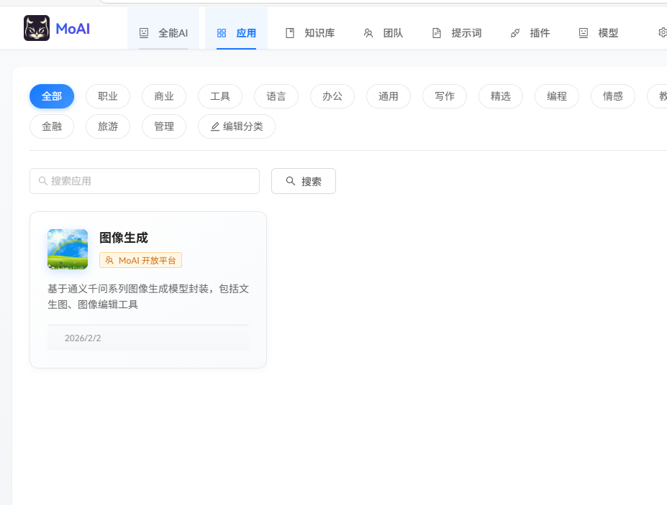Select the 金融 category chip
The image size is (667, 505).
52,126
